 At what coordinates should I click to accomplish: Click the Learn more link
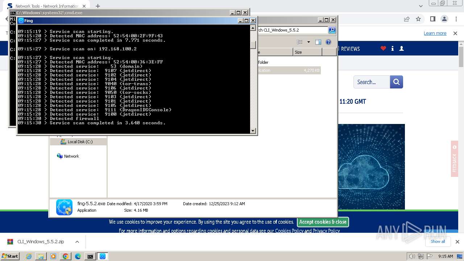[x=435, y=33]
